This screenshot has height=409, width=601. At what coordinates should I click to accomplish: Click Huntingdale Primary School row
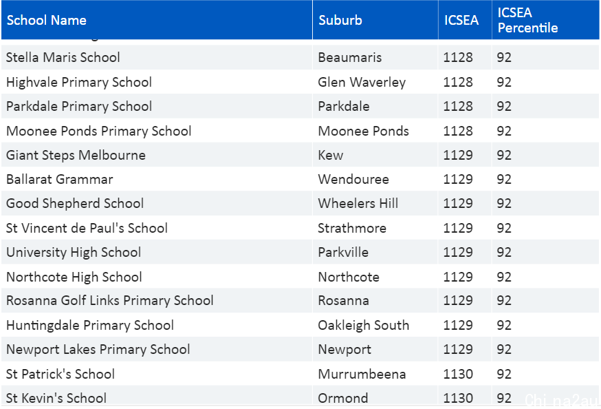pos(300,325)
